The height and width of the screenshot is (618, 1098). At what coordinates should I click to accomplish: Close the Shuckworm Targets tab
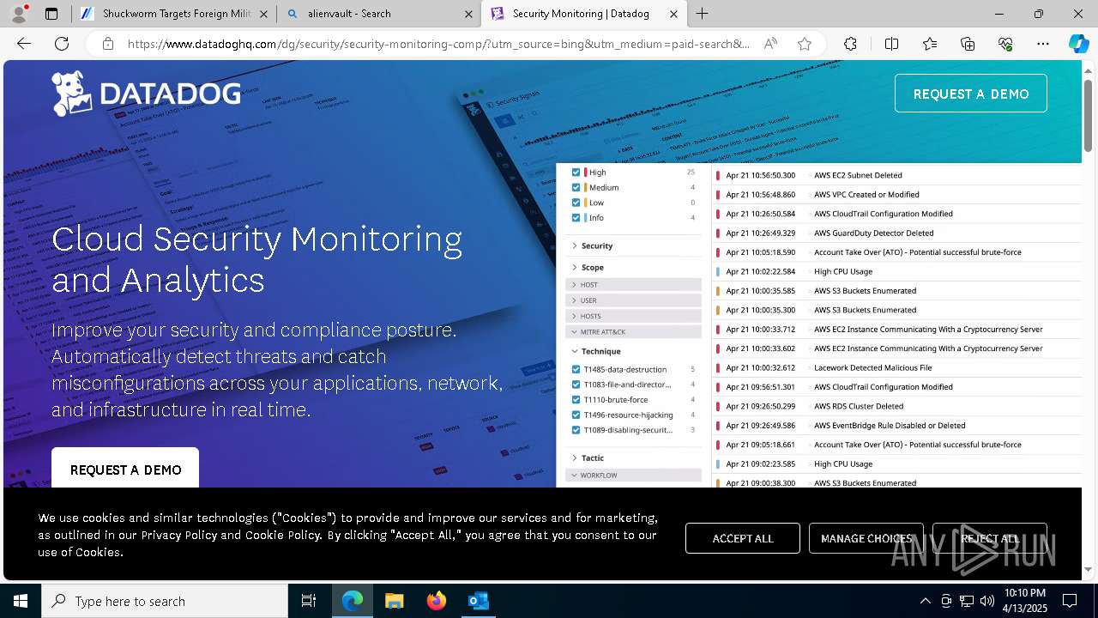[x=263, y=14]
